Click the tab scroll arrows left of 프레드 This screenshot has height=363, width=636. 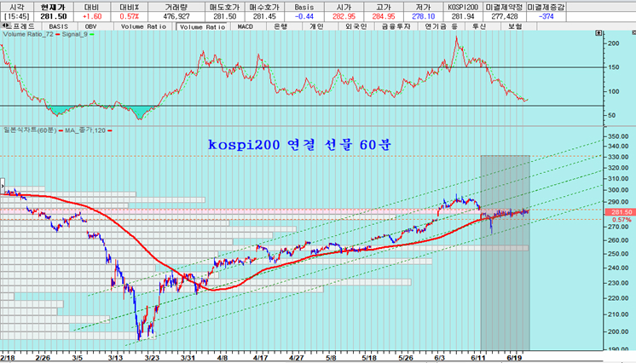(6, 26)
